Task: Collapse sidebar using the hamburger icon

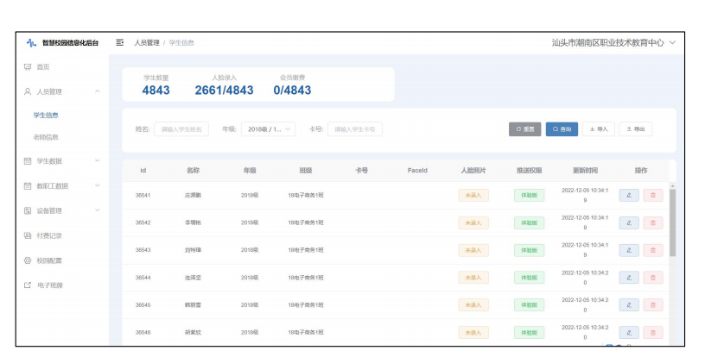Action: pyautogui.click(x=120, y=42)
